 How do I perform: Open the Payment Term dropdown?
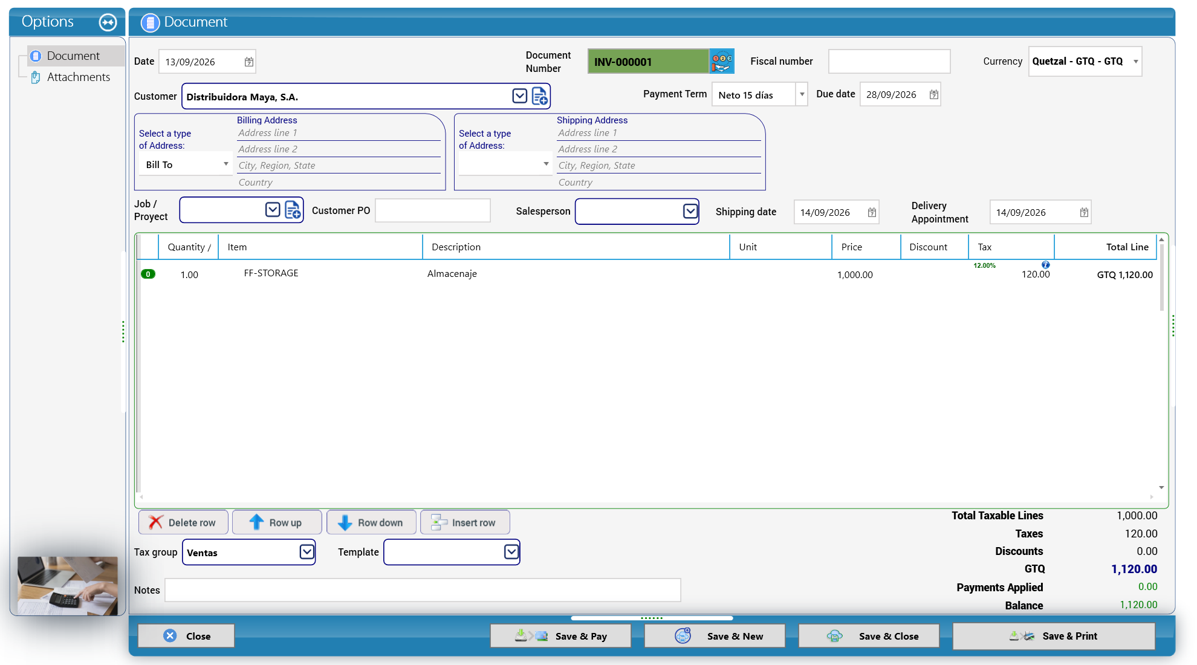click(802, 94)
